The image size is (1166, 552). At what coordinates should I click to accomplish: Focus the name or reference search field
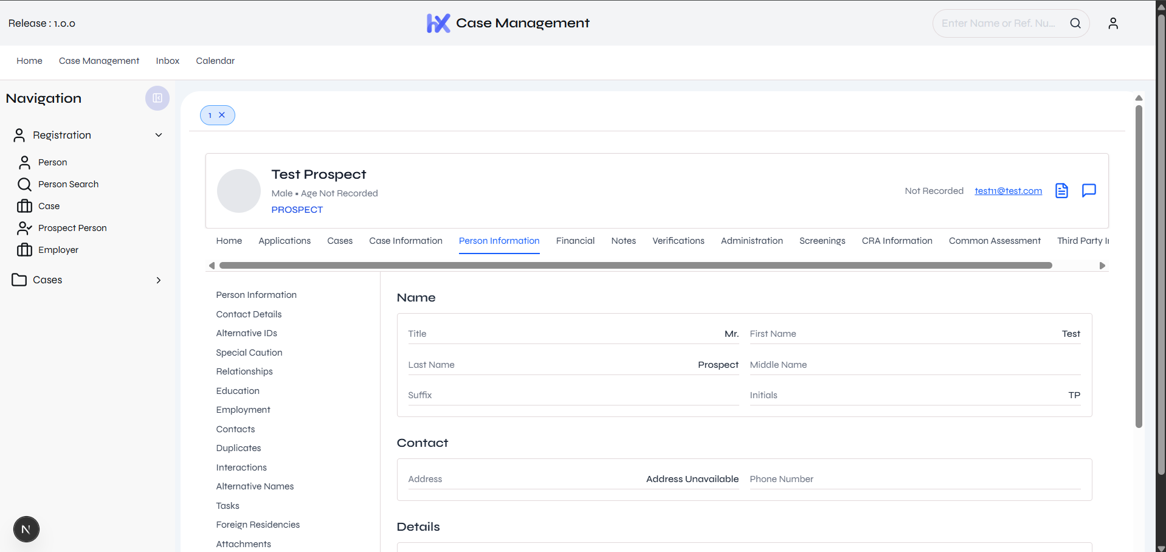click(x=998, y=23)
